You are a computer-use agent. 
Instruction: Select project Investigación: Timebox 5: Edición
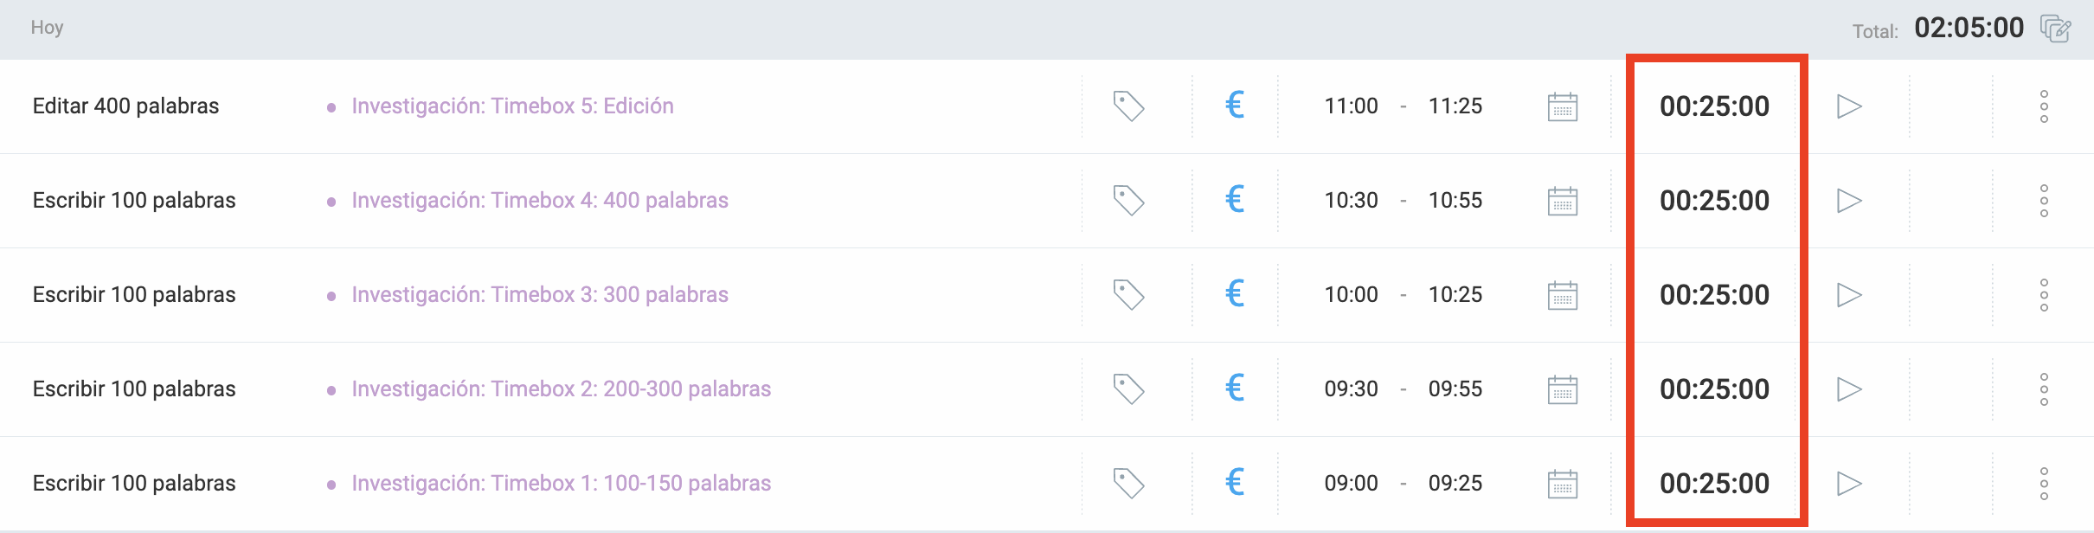[x=512, y=106]
